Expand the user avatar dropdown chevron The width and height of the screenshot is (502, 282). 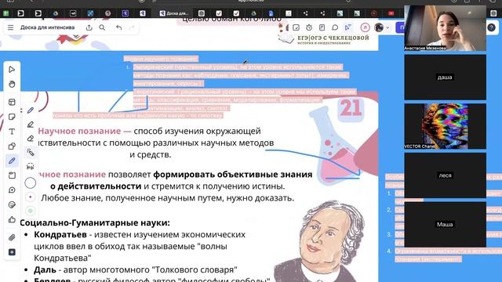387,28
